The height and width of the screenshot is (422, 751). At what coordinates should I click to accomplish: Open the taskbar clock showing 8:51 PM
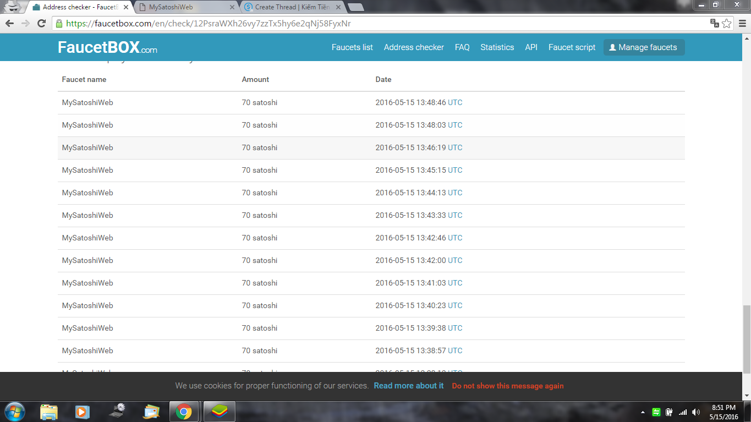click(x=725, y=412)
